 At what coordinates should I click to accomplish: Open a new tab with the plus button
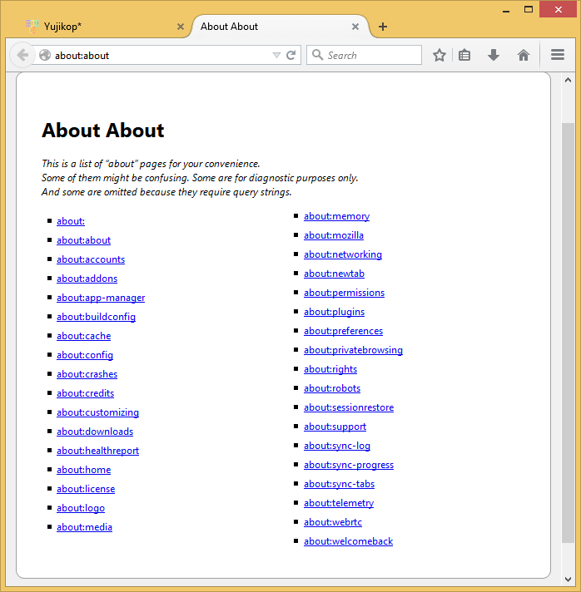pyautogui.click(x=383, y=27)
